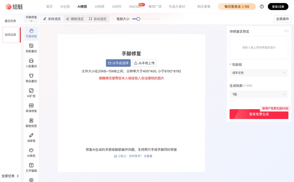
Task: Click the 绘蛙 logo
Action: 14,7
